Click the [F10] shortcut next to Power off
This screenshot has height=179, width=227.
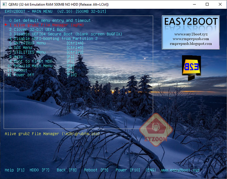click(72, 75)
